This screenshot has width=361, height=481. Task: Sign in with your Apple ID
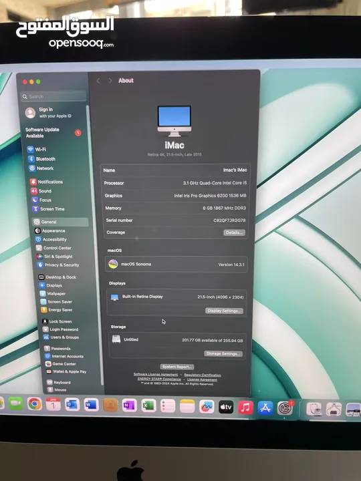click(x=48, y=113)
